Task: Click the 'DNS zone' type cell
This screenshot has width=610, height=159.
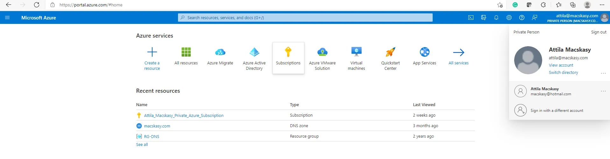Action: click(x=299, y=126)
